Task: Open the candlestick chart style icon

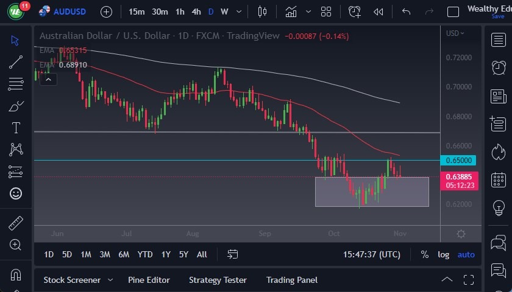Action: point(263,12)
